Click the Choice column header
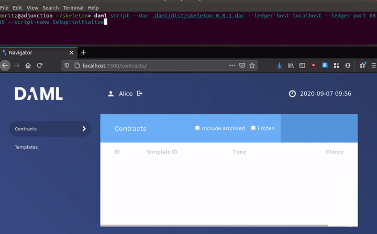Image resolution: width=377 pixels, height=234 pixels. click(x=335, y=152)
